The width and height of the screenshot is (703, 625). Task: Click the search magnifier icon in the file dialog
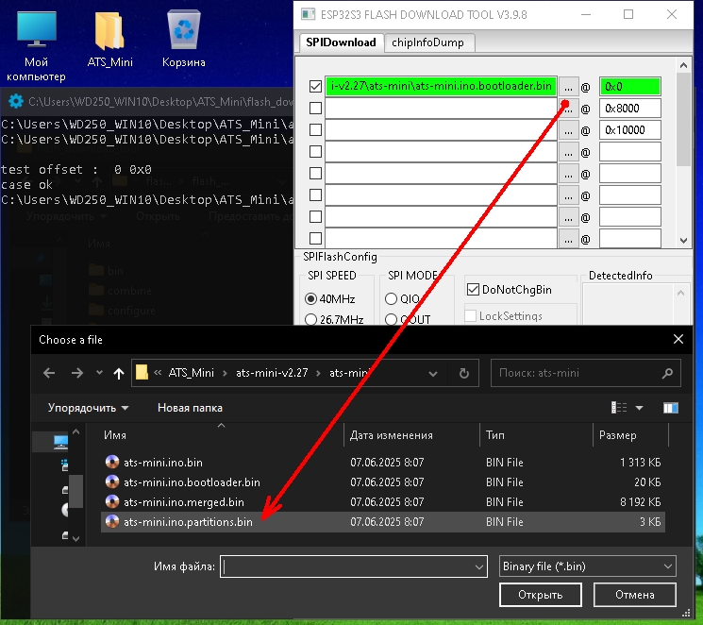(667, 373)
